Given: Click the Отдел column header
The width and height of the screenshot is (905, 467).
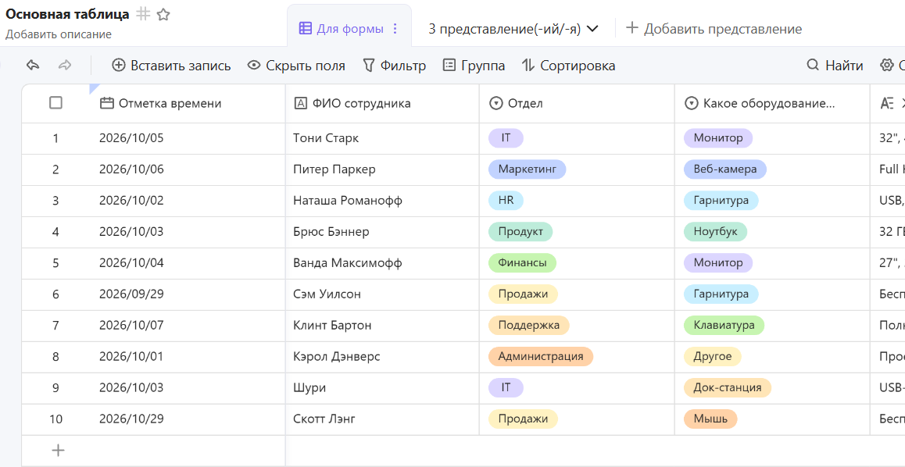Looking at the screenshot, I should (578, 103).
